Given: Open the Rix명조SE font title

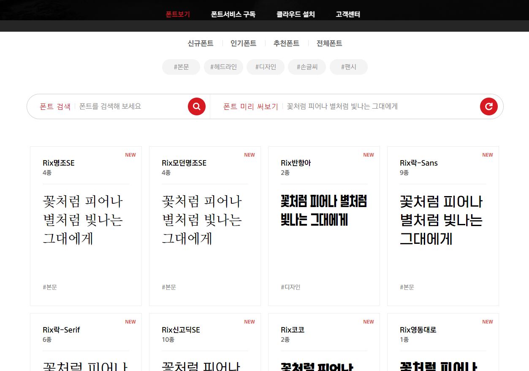Looking at the screenshot, I should [59, 163].
